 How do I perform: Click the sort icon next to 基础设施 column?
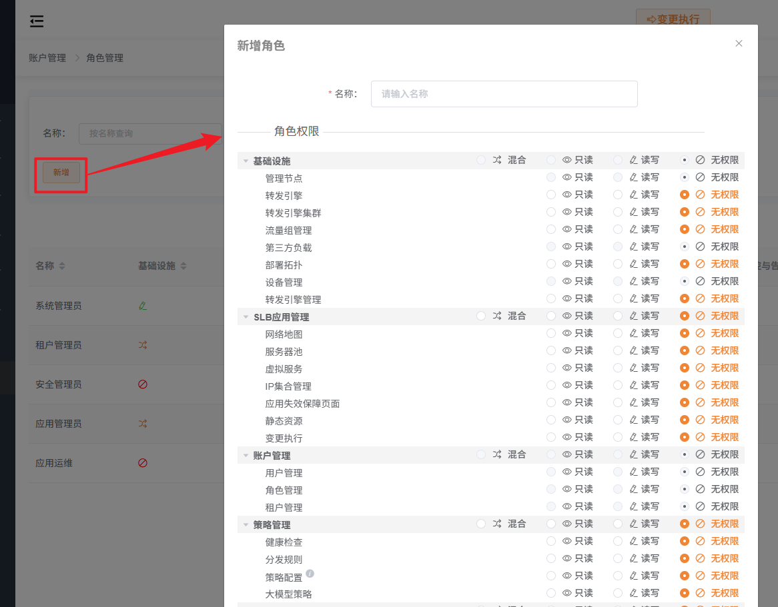(183, 267)
